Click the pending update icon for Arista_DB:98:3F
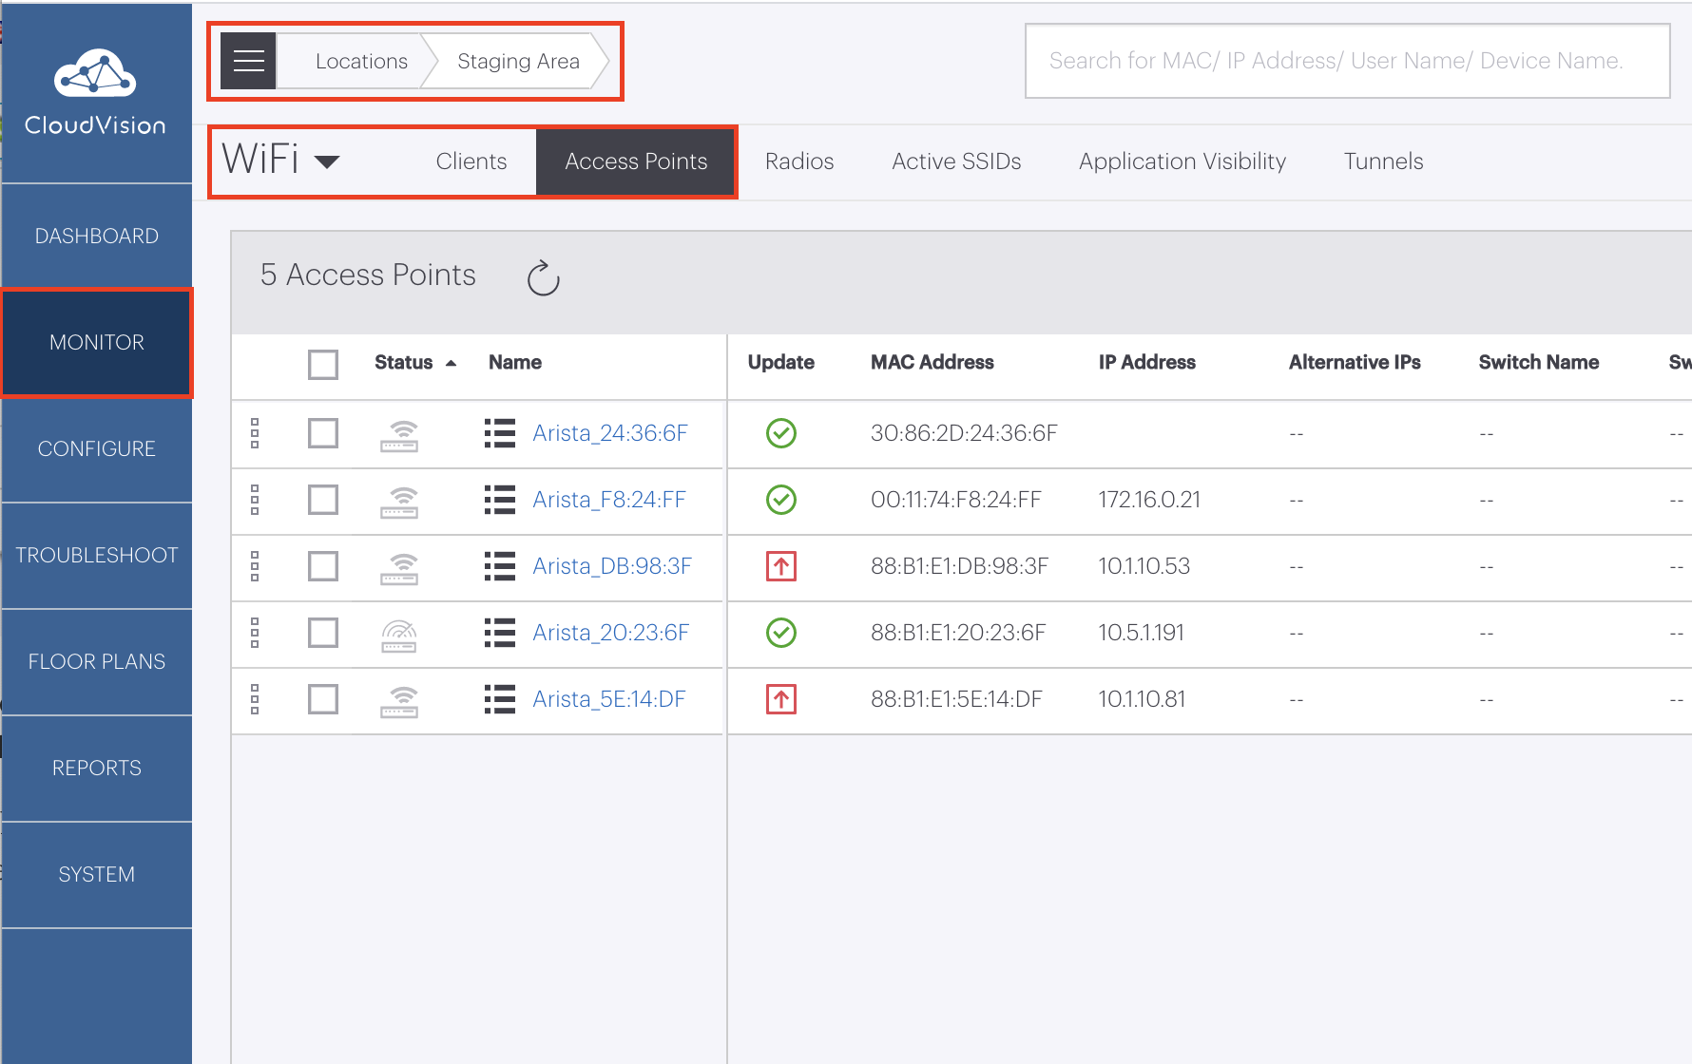The width and height of the screenshot is (1692, 1064). pos(780,566)
